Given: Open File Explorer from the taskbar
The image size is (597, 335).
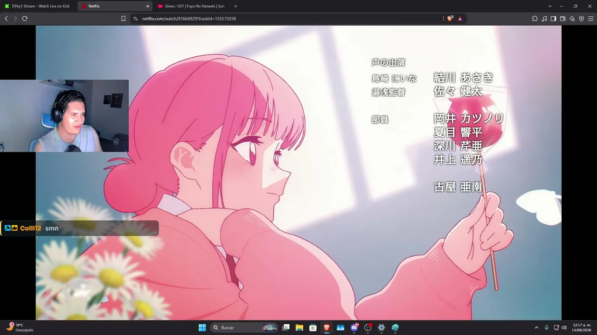Looking at the screenshot, I should [x=299, y=328].
